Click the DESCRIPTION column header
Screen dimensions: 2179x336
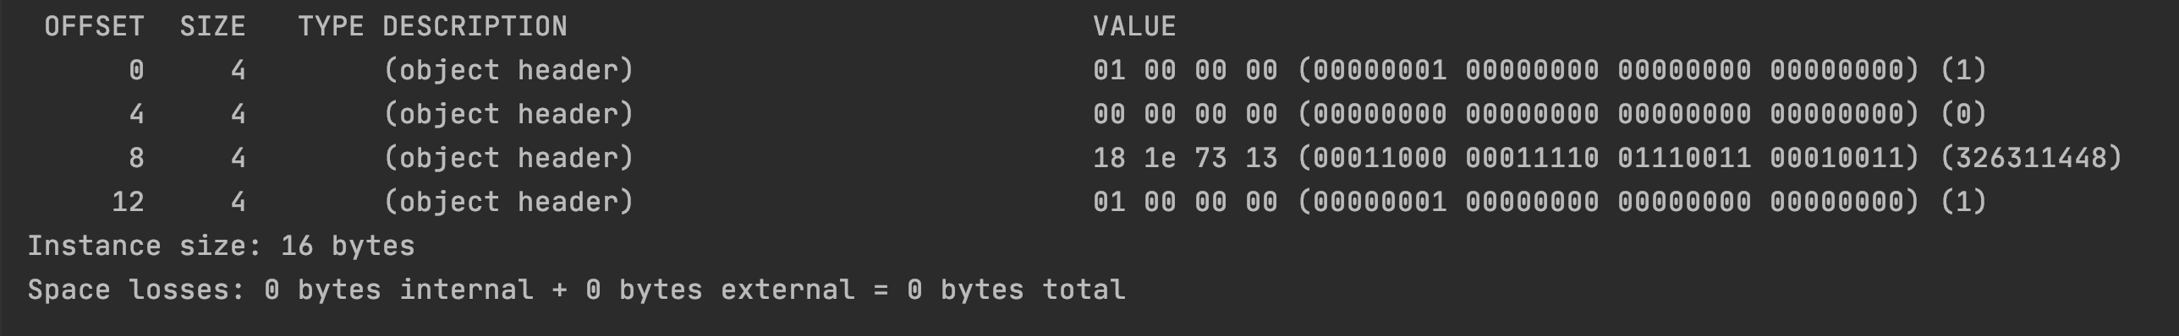coord(475,26)
